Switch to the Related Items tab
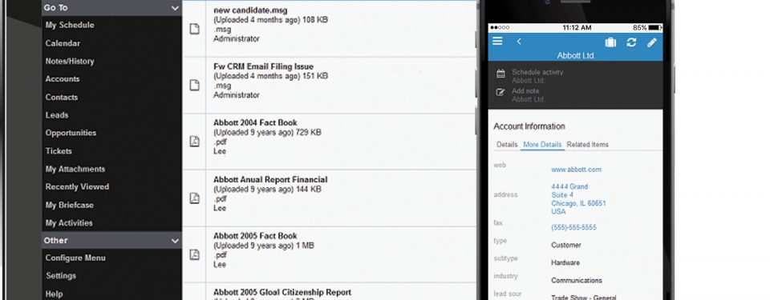770x300 pixels. click(x=587, y=145)
